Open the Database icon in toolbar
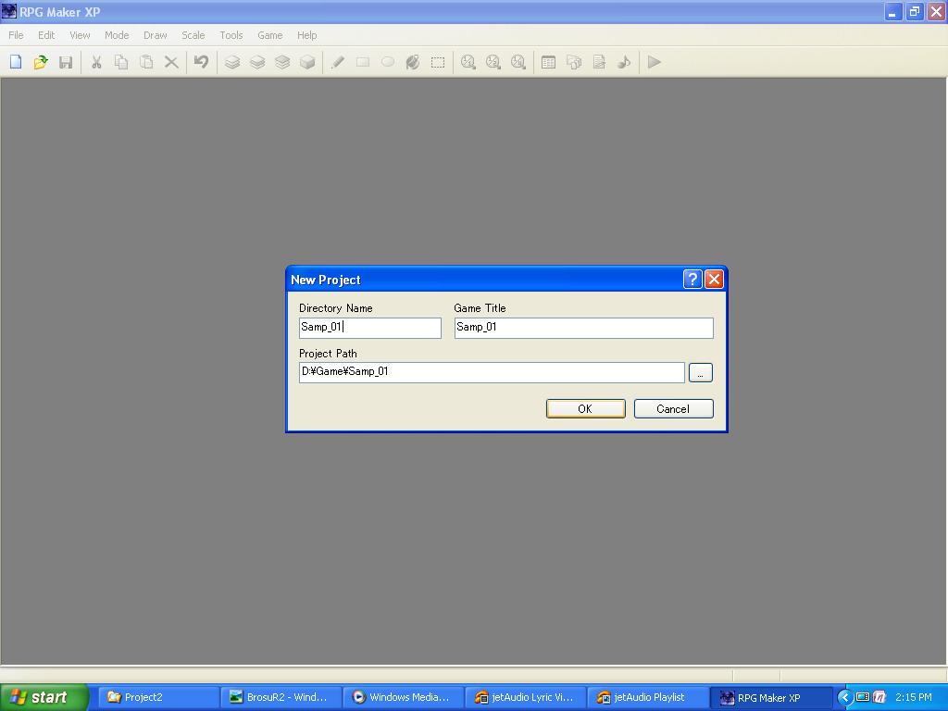The image size is (948, 711). pos(548,62)
